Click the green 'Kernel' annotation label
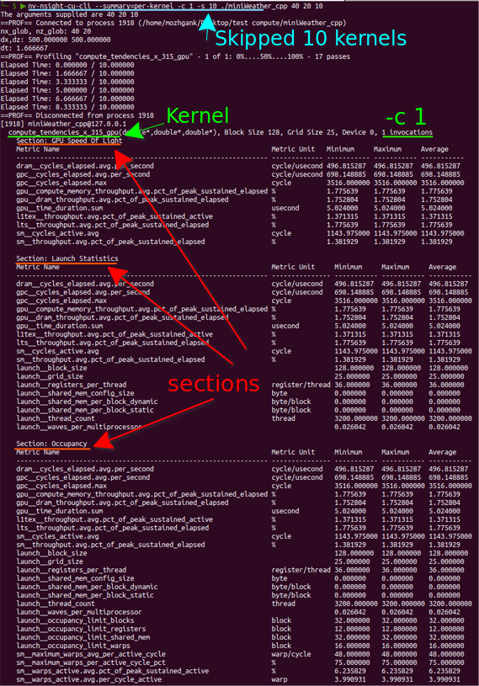Image resolution: width=479 pixels, height=686 pixels. click(x=198, y=116)
